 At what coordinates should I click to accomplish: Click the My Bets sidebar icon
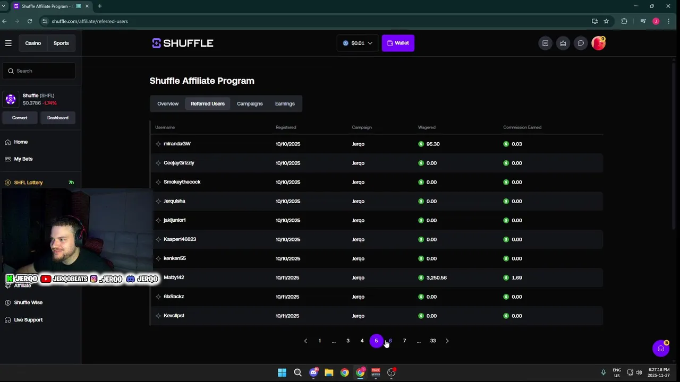click(8, 159)
